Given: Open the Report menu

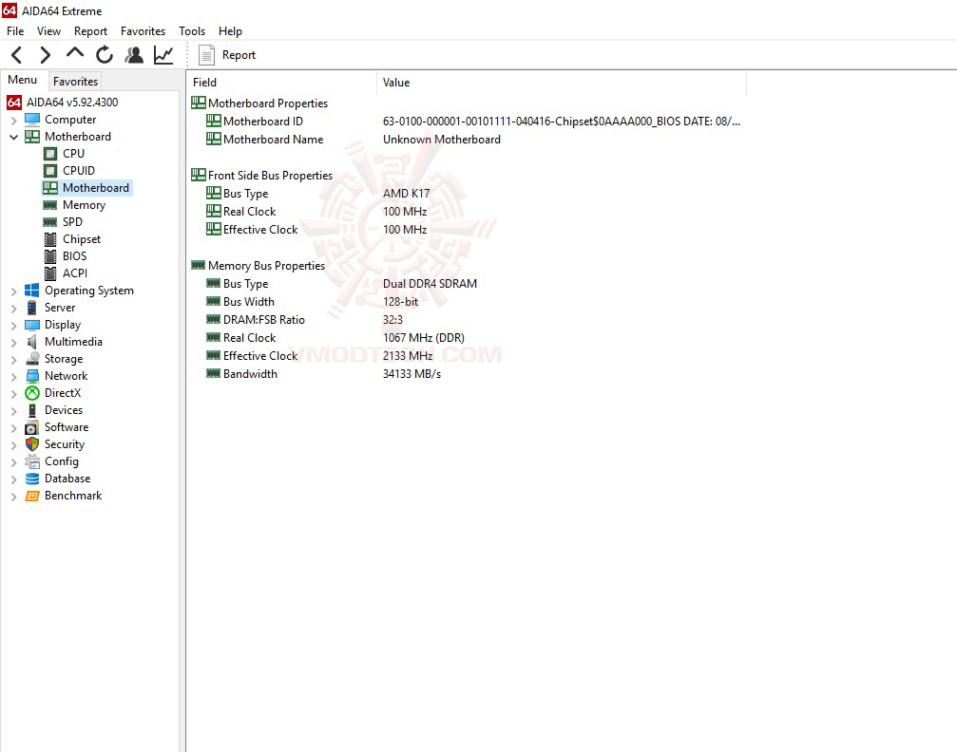Looking at the screenshot, I should (x=90, y=31).
